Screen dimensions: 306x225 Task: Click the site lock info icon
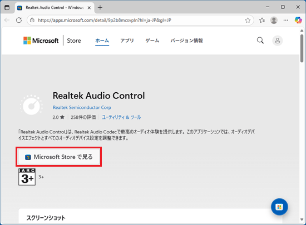(32, 20)
